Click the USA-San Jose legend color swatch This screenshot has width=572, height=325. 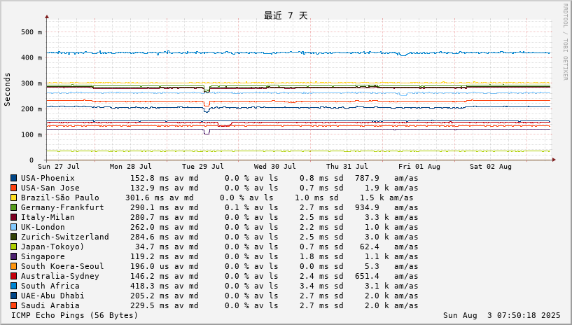click(13, 188)
